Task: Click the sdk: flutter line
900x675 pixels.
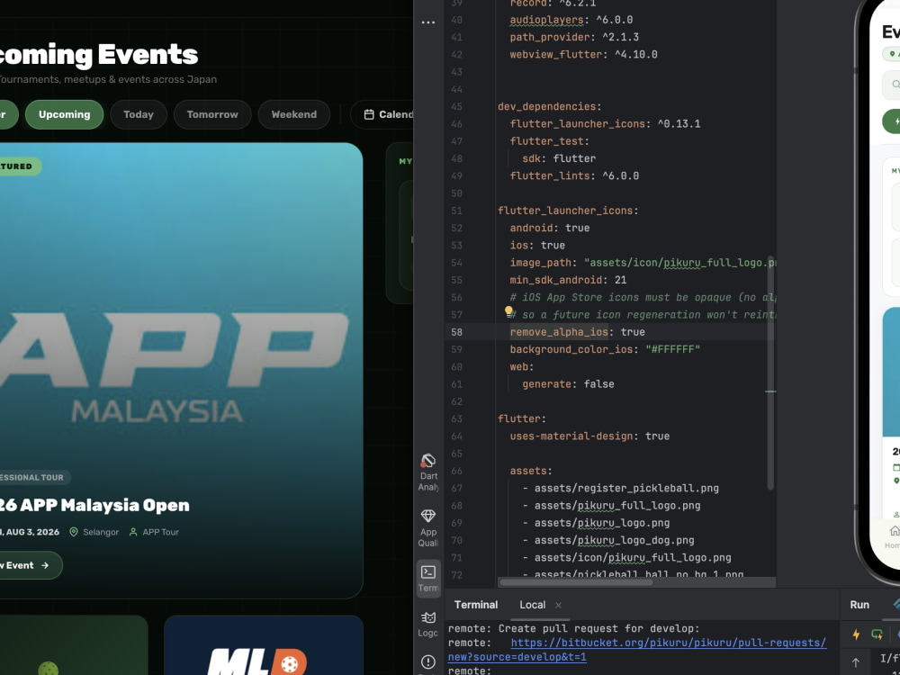Action: click(x=559, y=158)
